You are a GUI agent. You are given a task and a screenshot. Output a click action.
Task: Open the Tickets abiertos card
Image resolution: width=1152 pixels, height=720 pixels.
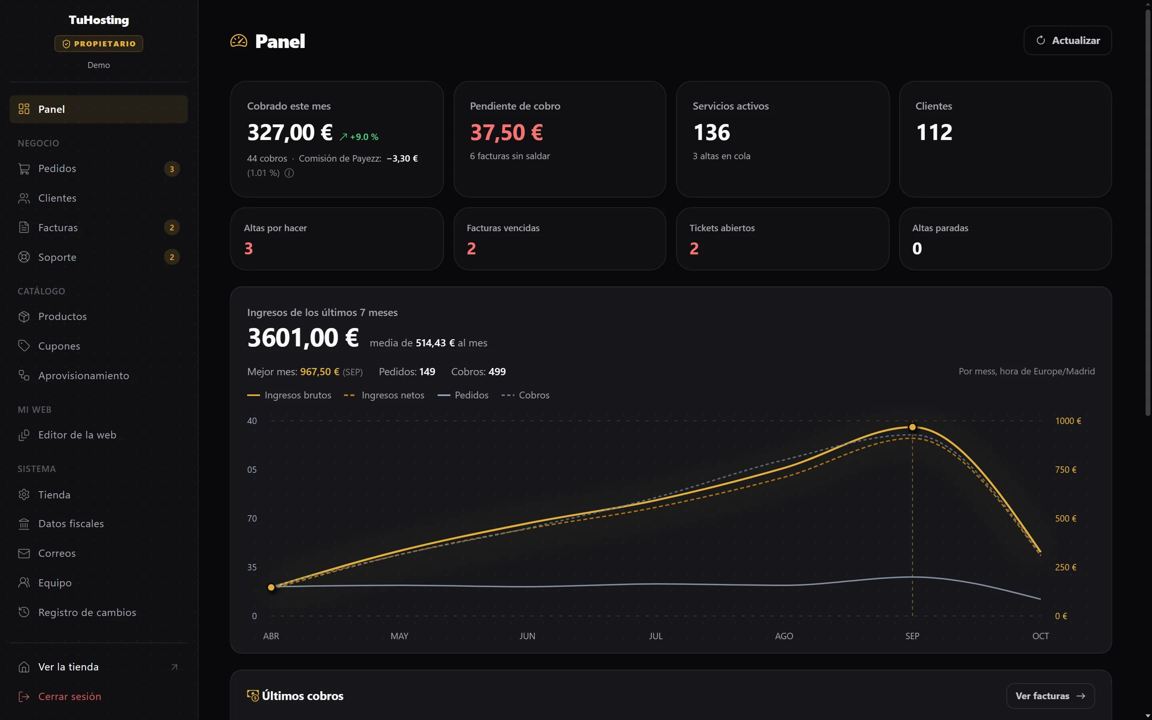[x=782, y=239]
